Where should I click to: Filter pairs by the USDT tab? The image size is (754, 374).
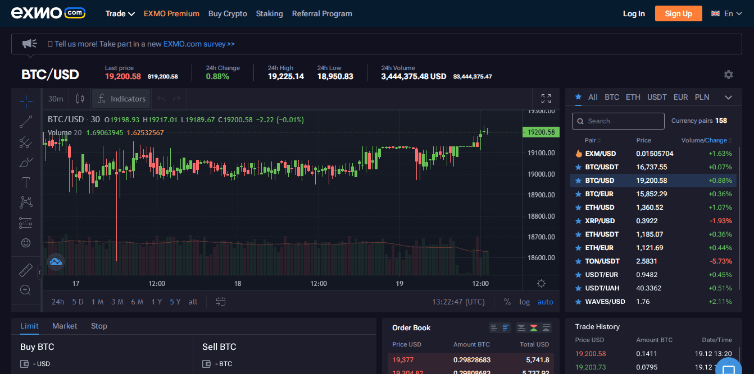[657, 96]
